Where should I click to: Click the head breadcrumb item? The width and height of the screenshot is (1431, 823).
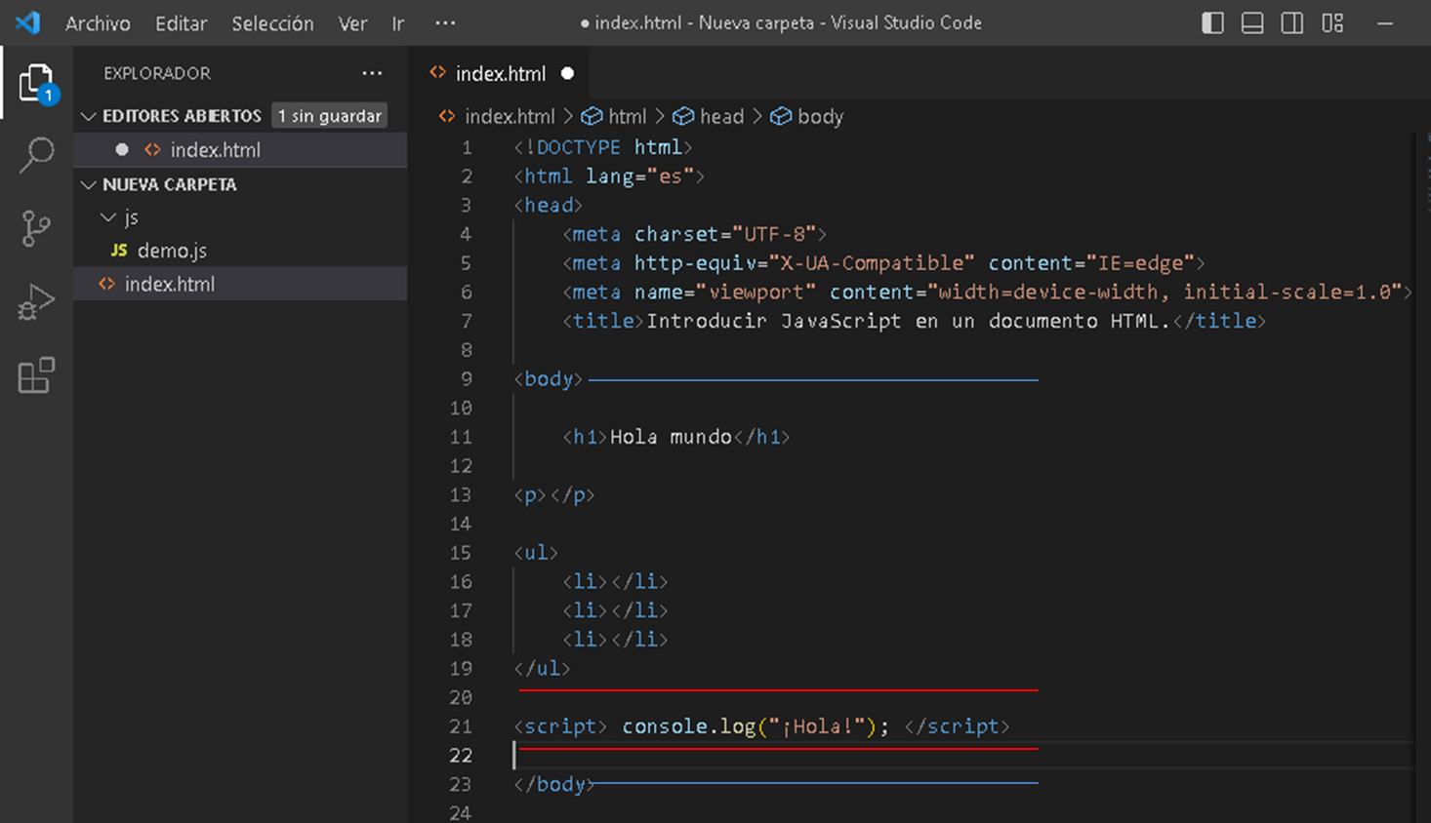point(721,117)
